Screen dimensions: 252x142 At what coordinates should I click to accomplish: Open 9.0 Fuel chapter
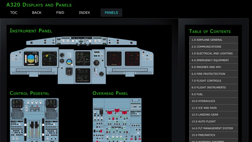coord(214,94)
